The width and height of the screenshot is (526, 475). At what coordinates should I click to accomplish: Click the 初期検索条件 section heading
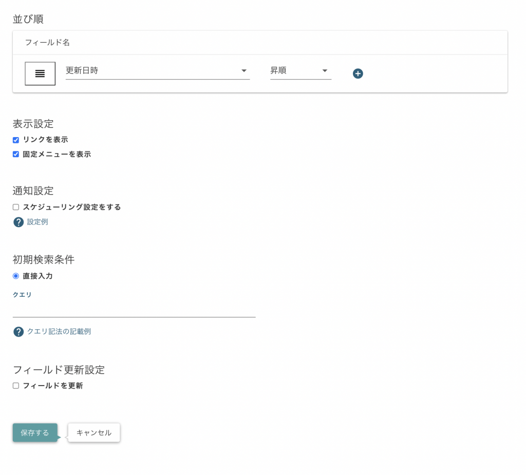coord(44,259)
